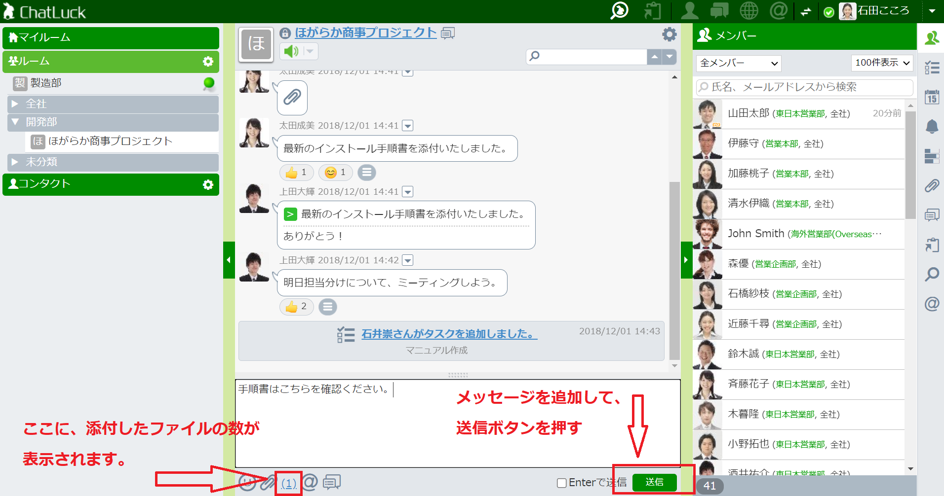Open task list icon in right strip
Screen dimensions: 944x496
[x=932, y=68]
